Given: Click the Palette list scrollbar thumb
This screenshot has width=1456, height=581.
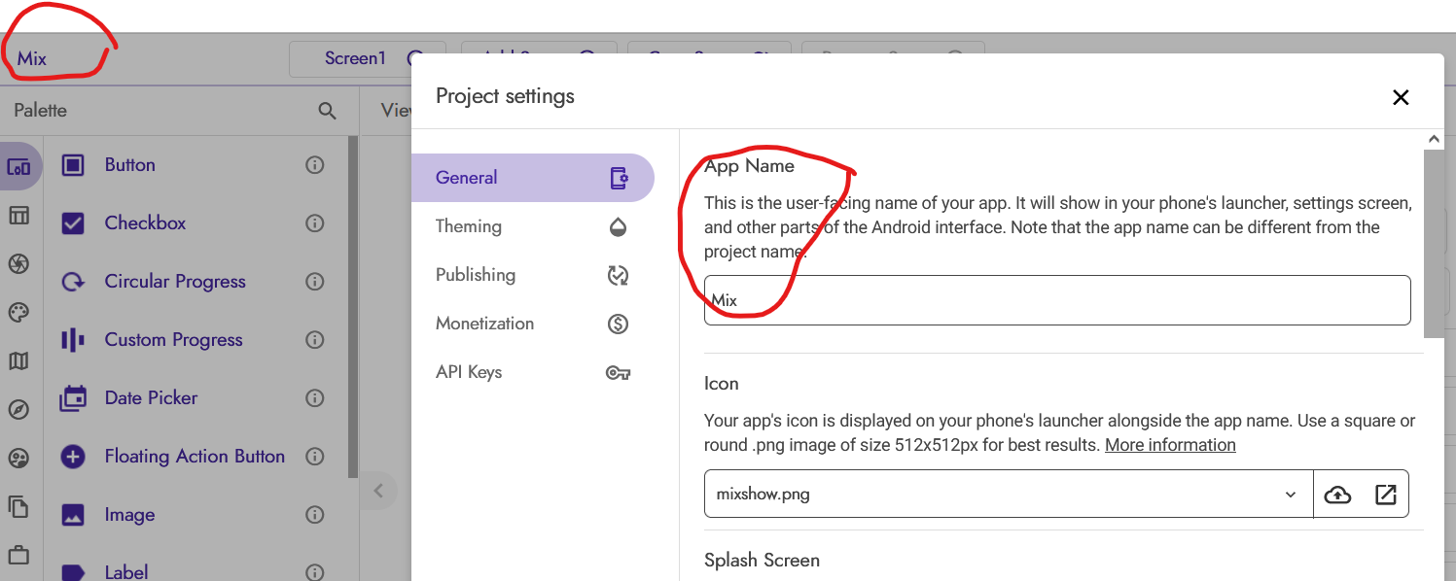Looking at the screenshot, I should coord(353,306).
